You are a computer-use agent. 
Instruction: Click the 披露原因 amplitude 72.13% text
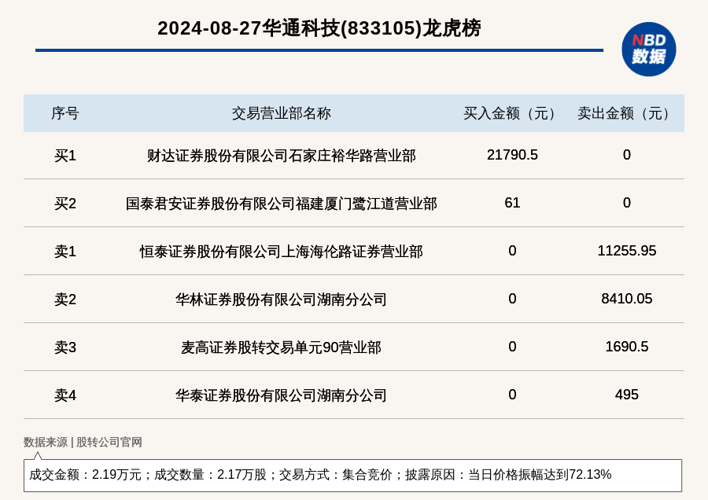[508, 475]
